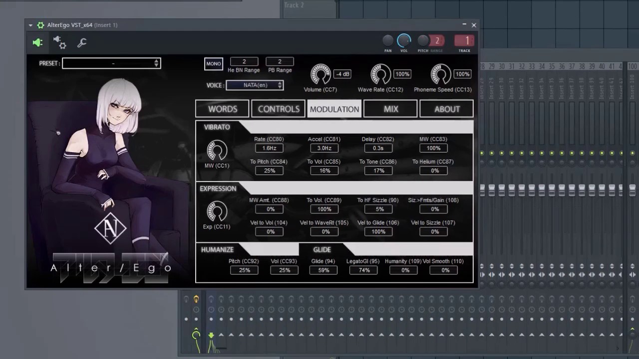Click the To Pitch (CC84) value 25%
This screenshot has height=359, width=639.
click(x=269, y=171)
